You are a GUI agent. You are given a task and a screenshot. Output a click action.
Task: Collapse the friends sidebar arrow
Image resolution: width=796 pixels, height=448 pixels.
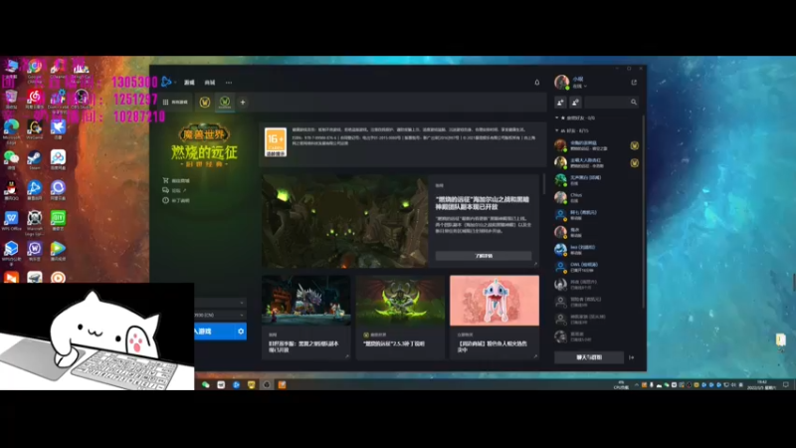point(632,357)
